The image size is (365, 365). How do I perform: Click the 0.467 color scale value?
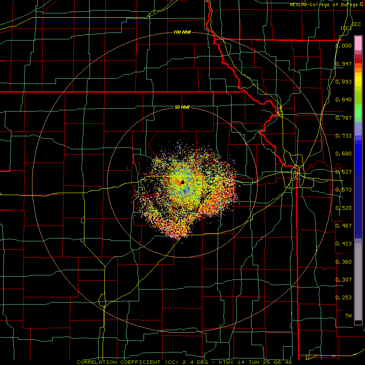pos(344,226)
